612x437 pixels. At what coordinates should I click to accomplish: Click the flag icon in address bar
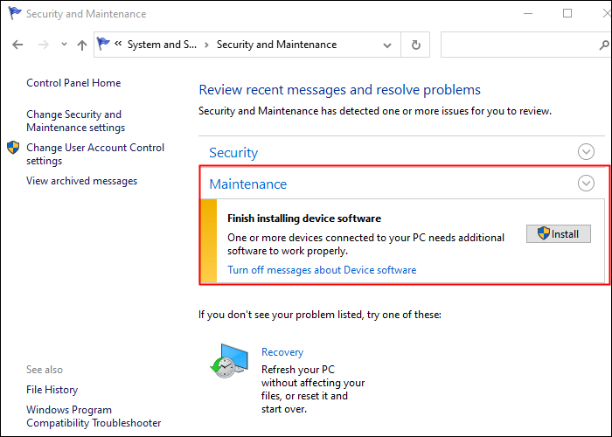(x=103, y=44)
